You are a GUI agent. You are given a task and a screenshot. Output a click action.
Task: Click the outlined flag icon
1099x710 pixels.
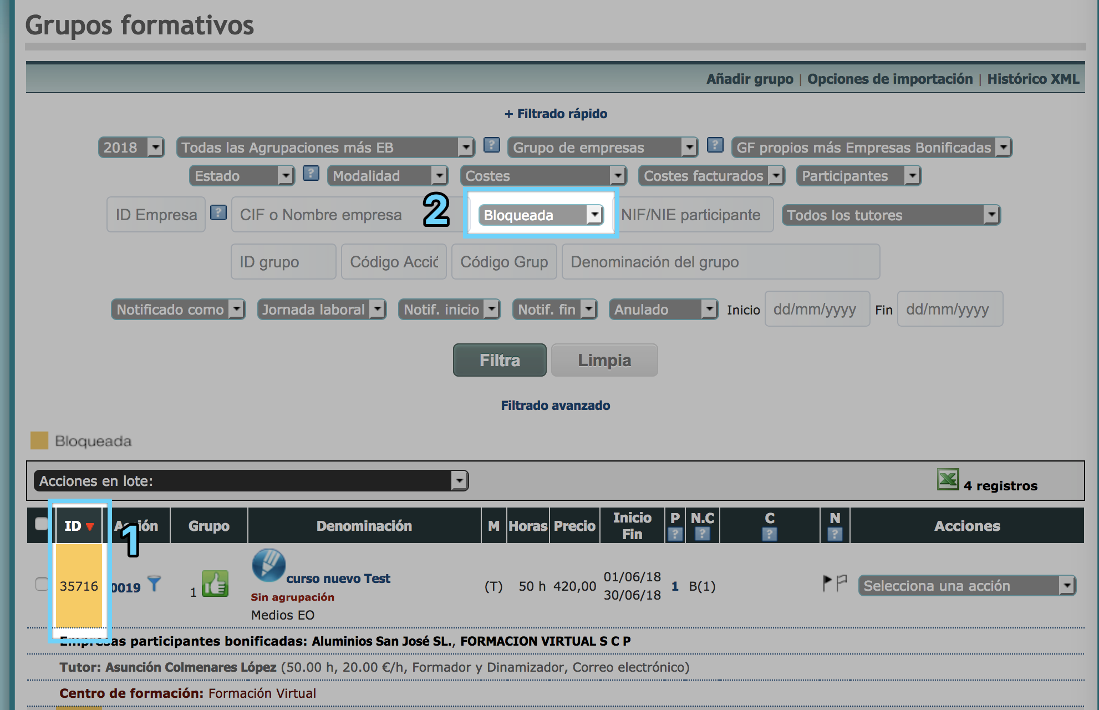click(841, 582)
